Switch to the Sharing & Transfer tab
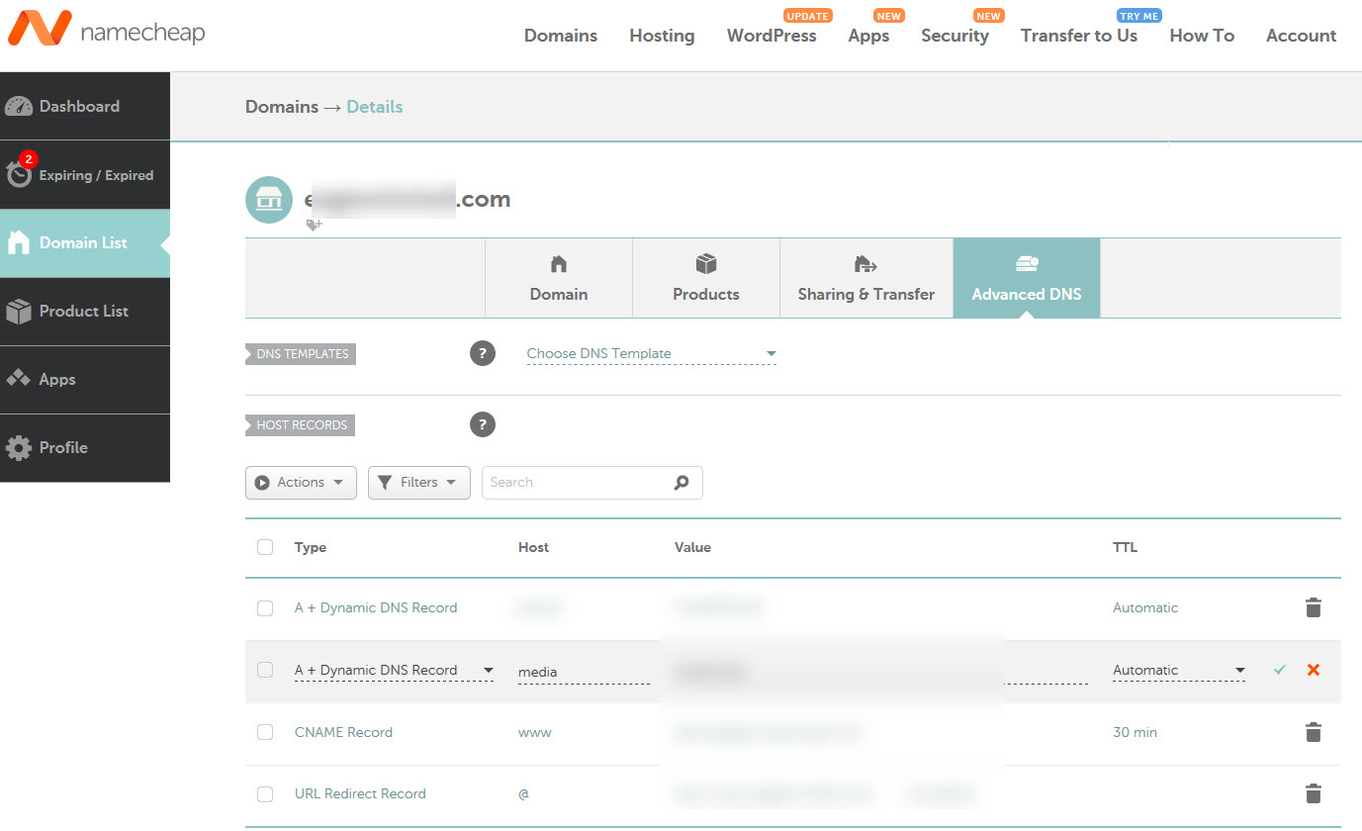Image resolution: width=1362 pixels, height=831 pixels. tap(865, 278)
